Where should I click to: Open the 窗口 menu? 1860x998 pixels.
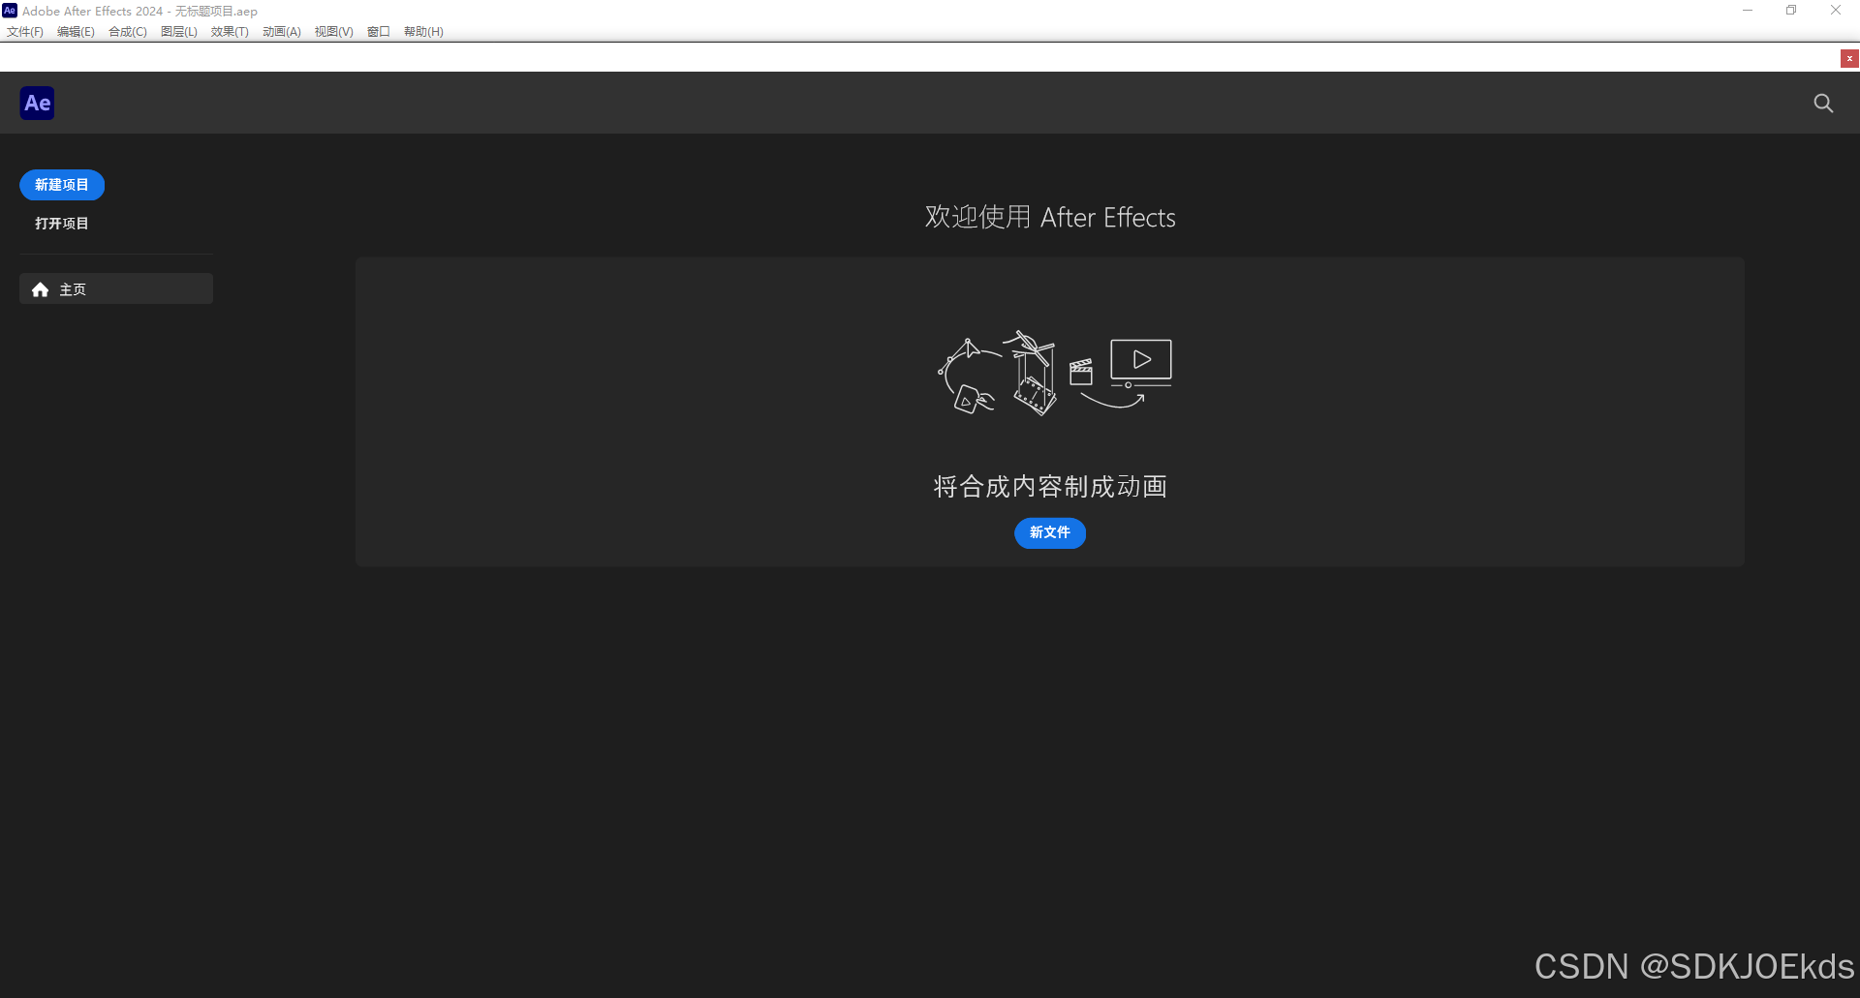point(379,32)
